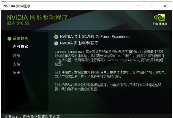Screen dimensions: 173x118
Task: Jump to the 选项 step
Action: coord(17,55)
